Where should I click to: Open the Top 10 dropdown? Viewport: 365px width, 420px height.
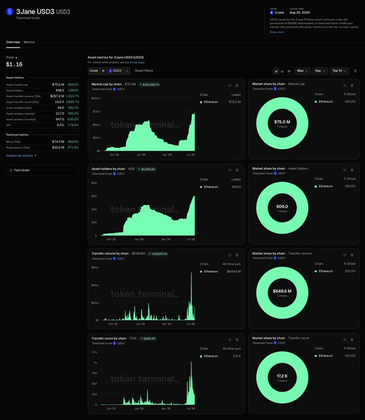339,71
